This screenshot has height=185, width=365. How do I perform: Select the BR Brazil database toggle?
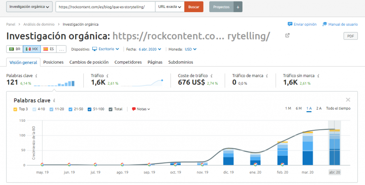coord(15,49)
